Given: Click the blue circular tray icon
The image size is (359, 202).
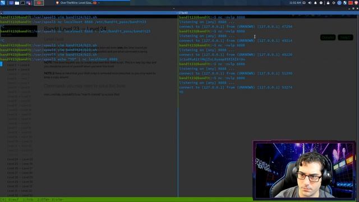Looking at the screenshot, I should click(339, 3).
